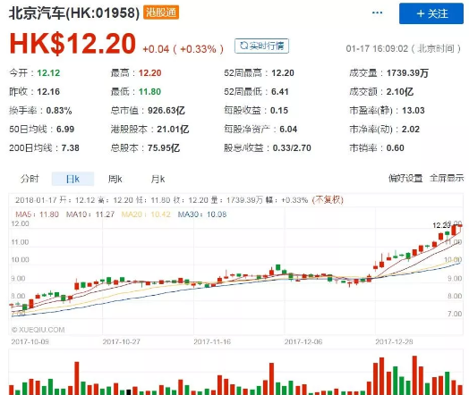The width and height of the screenshot is (469, 395).
Task: Follow the stock with the 关注 button
Action: 431,13
